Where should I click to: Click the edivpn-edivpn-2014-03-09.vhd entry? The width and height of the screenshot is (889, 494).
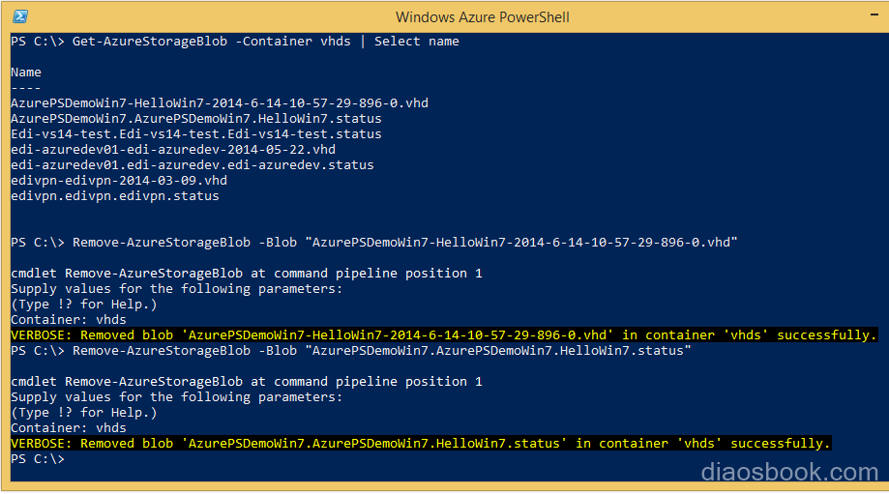click(x=119, y=181)
